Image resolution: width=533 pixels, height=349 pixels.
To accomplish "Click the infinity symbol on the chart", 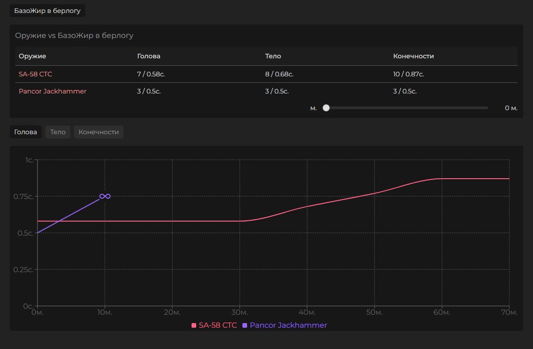I will click(105, 196).
